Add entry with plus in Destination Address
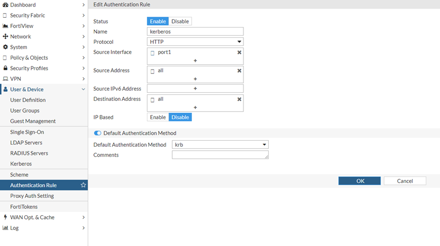This screenshot has height=246, width=440. (x=195, y=107)
